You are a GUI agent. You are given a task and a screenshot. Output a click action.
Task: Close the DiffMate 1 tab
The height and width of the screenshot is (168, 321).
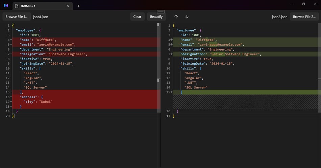pyautogui.click(x=68, y=6)
